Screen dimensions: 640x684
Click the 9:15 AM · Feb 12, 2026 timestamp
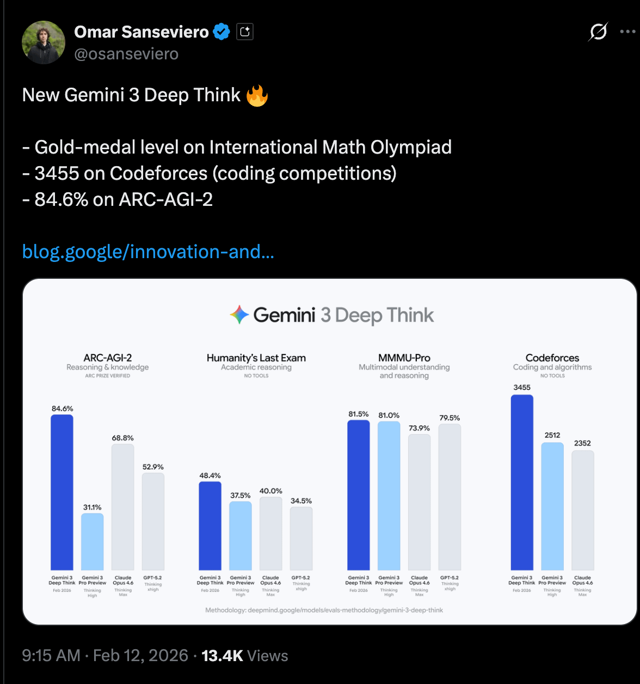coord(106,655)
